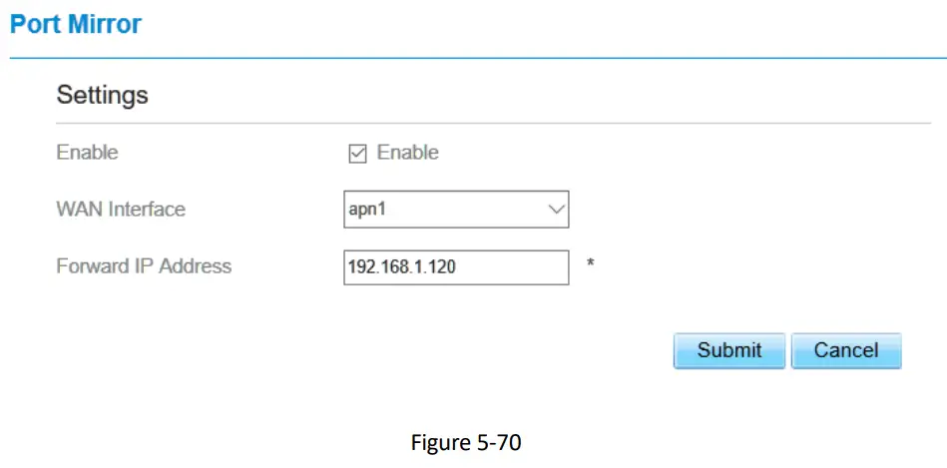Click the WAN Interface dropdown chevron arrow
The height and width of the screenshot is (468, 947).
click(x=556, y=211)
